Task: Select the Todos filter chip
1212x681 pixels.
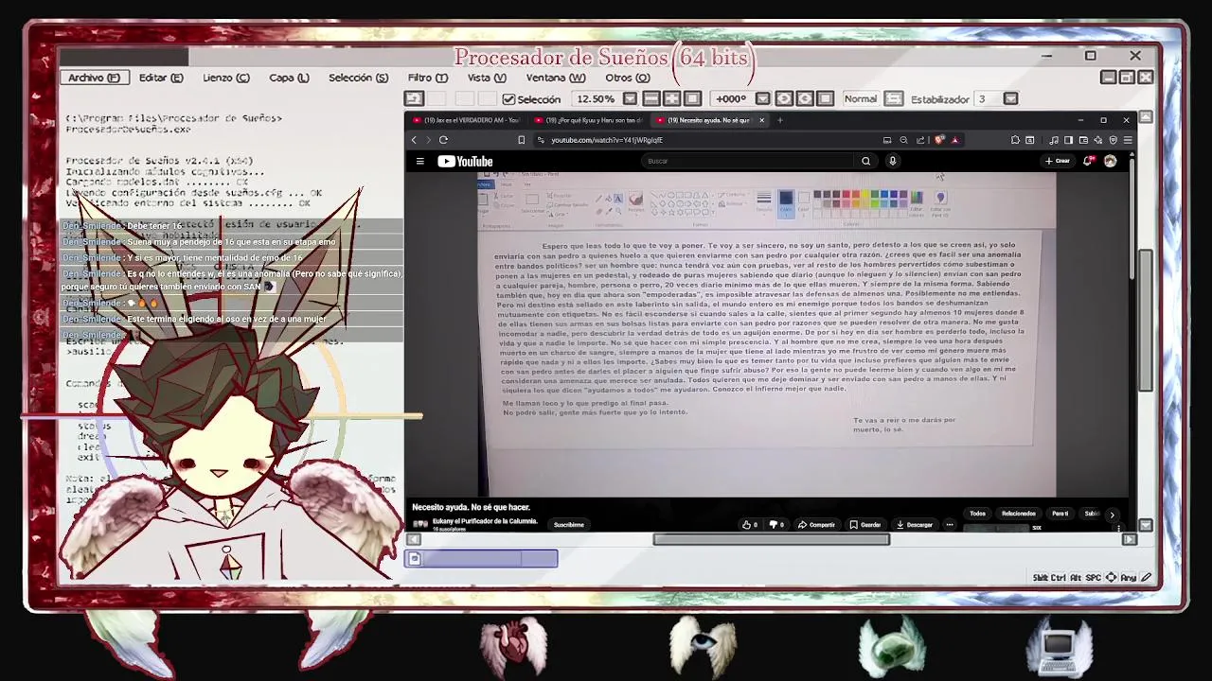Action: 978,514
